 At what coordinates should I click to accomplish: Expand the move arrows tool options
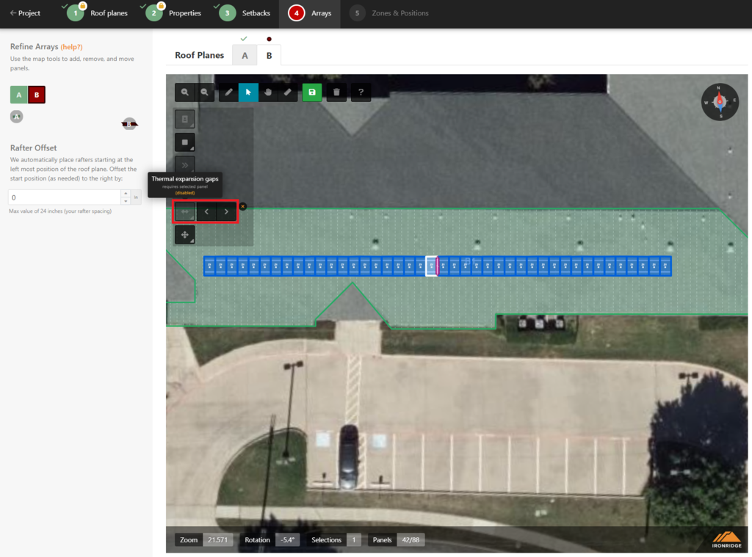point(185,236)
